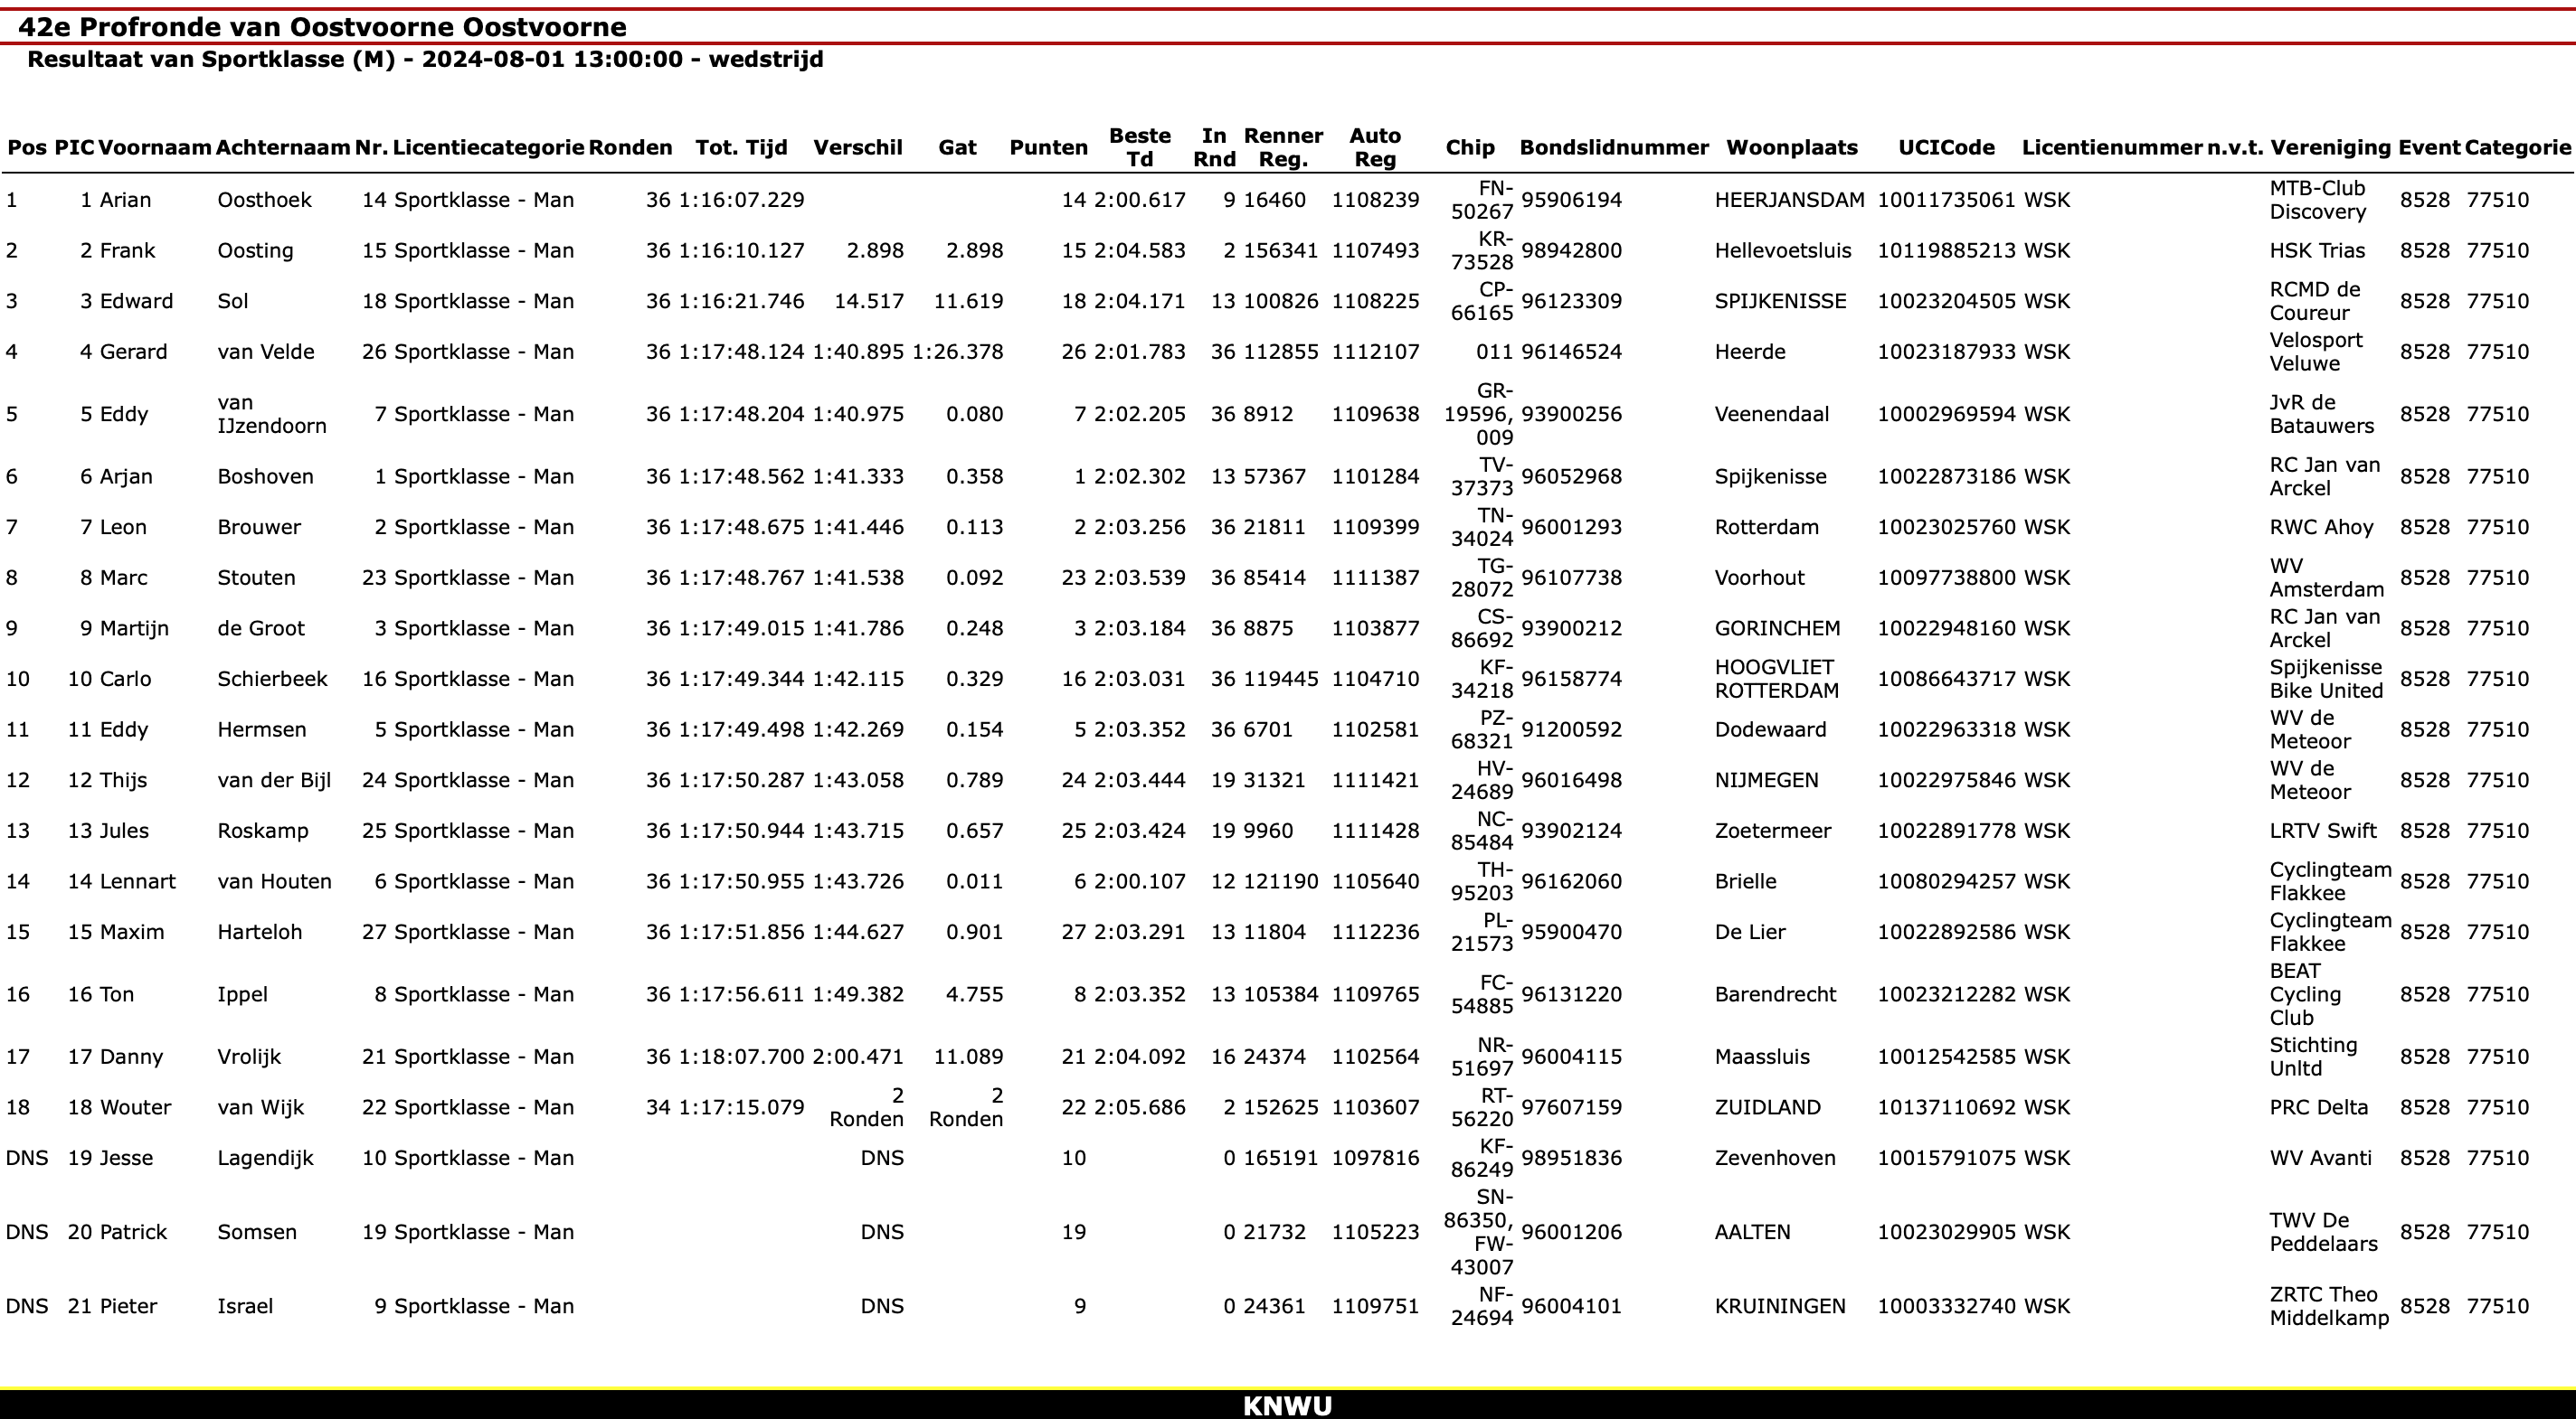Click surname 'Lagendijk' in DNS row

(x=265, y=1158)
